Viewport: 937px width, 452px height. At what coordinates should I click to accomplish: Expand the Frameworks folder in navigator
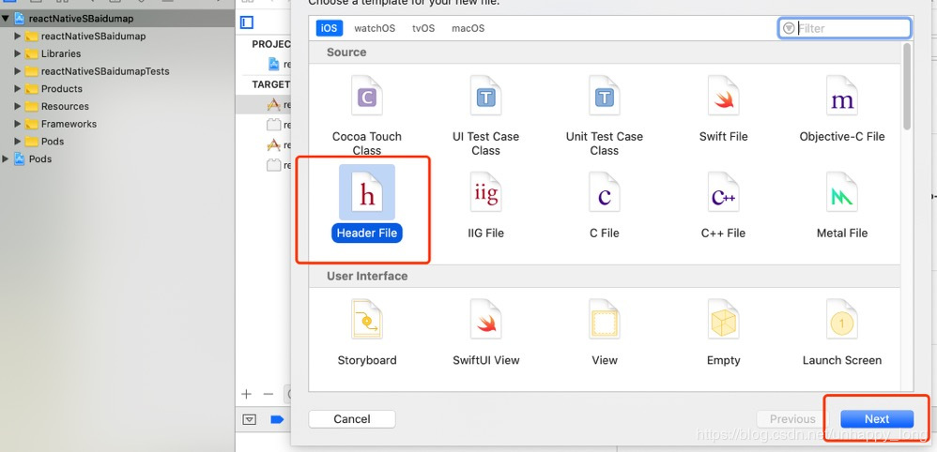(17, 124)
